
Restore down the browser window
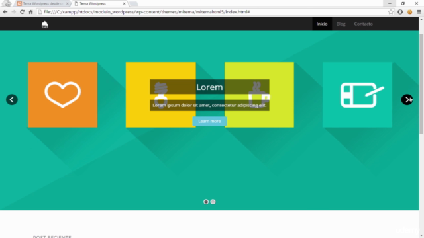403,3
